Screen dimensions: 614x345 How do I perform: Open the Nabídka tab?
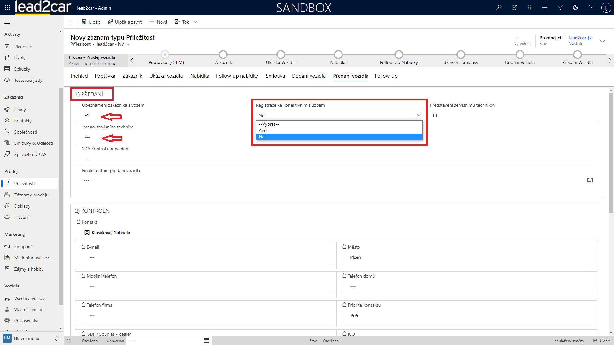pyautogui.click(x=200, y=76)
